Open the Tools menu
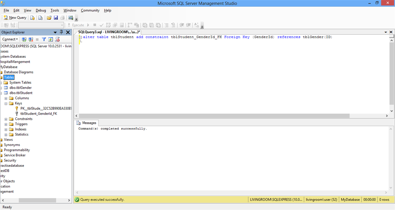395x210 pixels. coord(55,10)
